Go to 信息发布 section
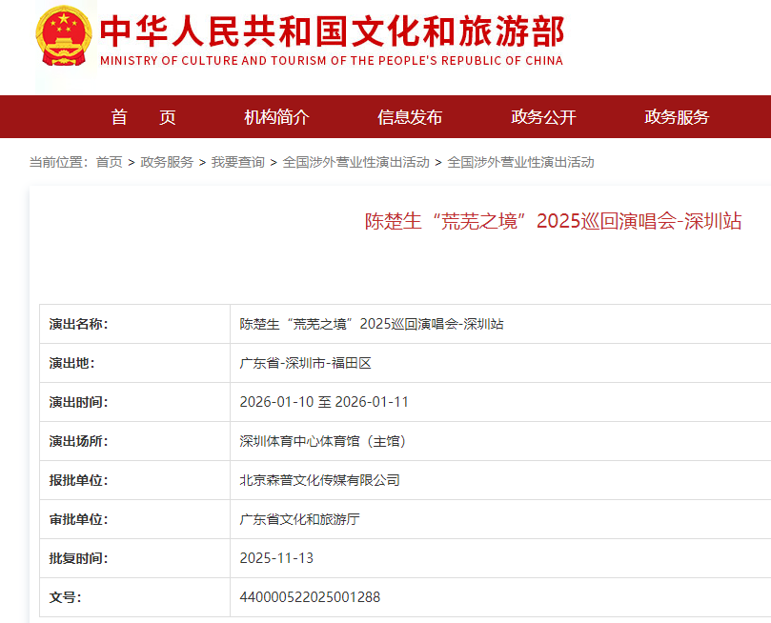 tap(410, 117)
